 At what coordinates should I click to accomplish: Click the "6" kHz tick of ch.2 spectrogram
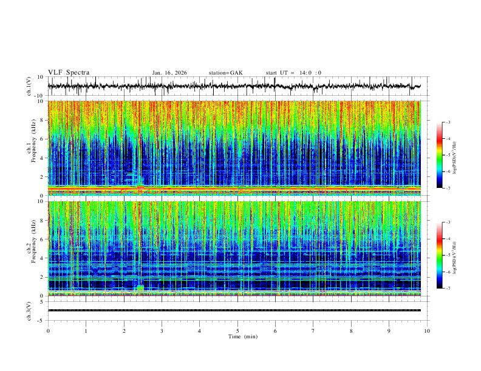click(x=42, y=239)
